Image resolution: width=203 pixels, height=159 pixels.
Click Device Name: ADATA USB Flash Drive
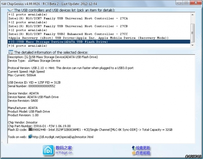[33, 97]
